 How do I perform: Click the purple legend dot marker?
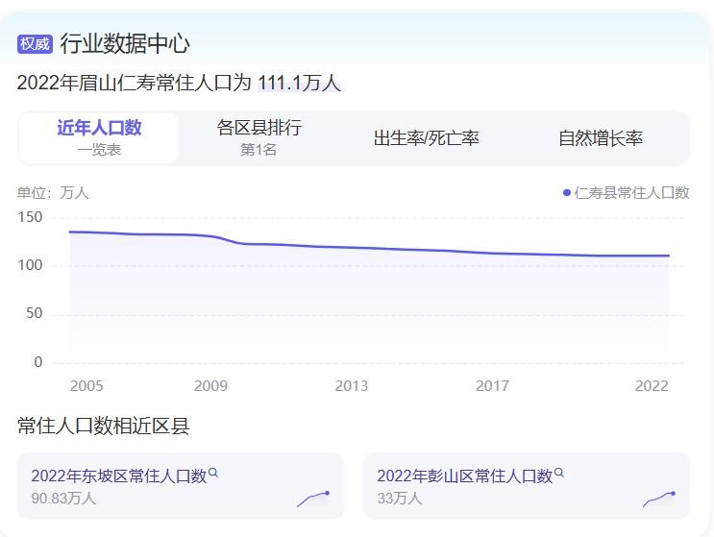[567, 193]
